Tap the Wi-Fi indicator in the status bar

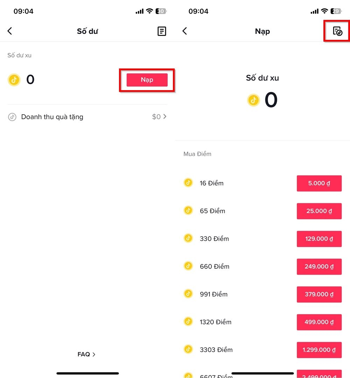tap(149, 11)
